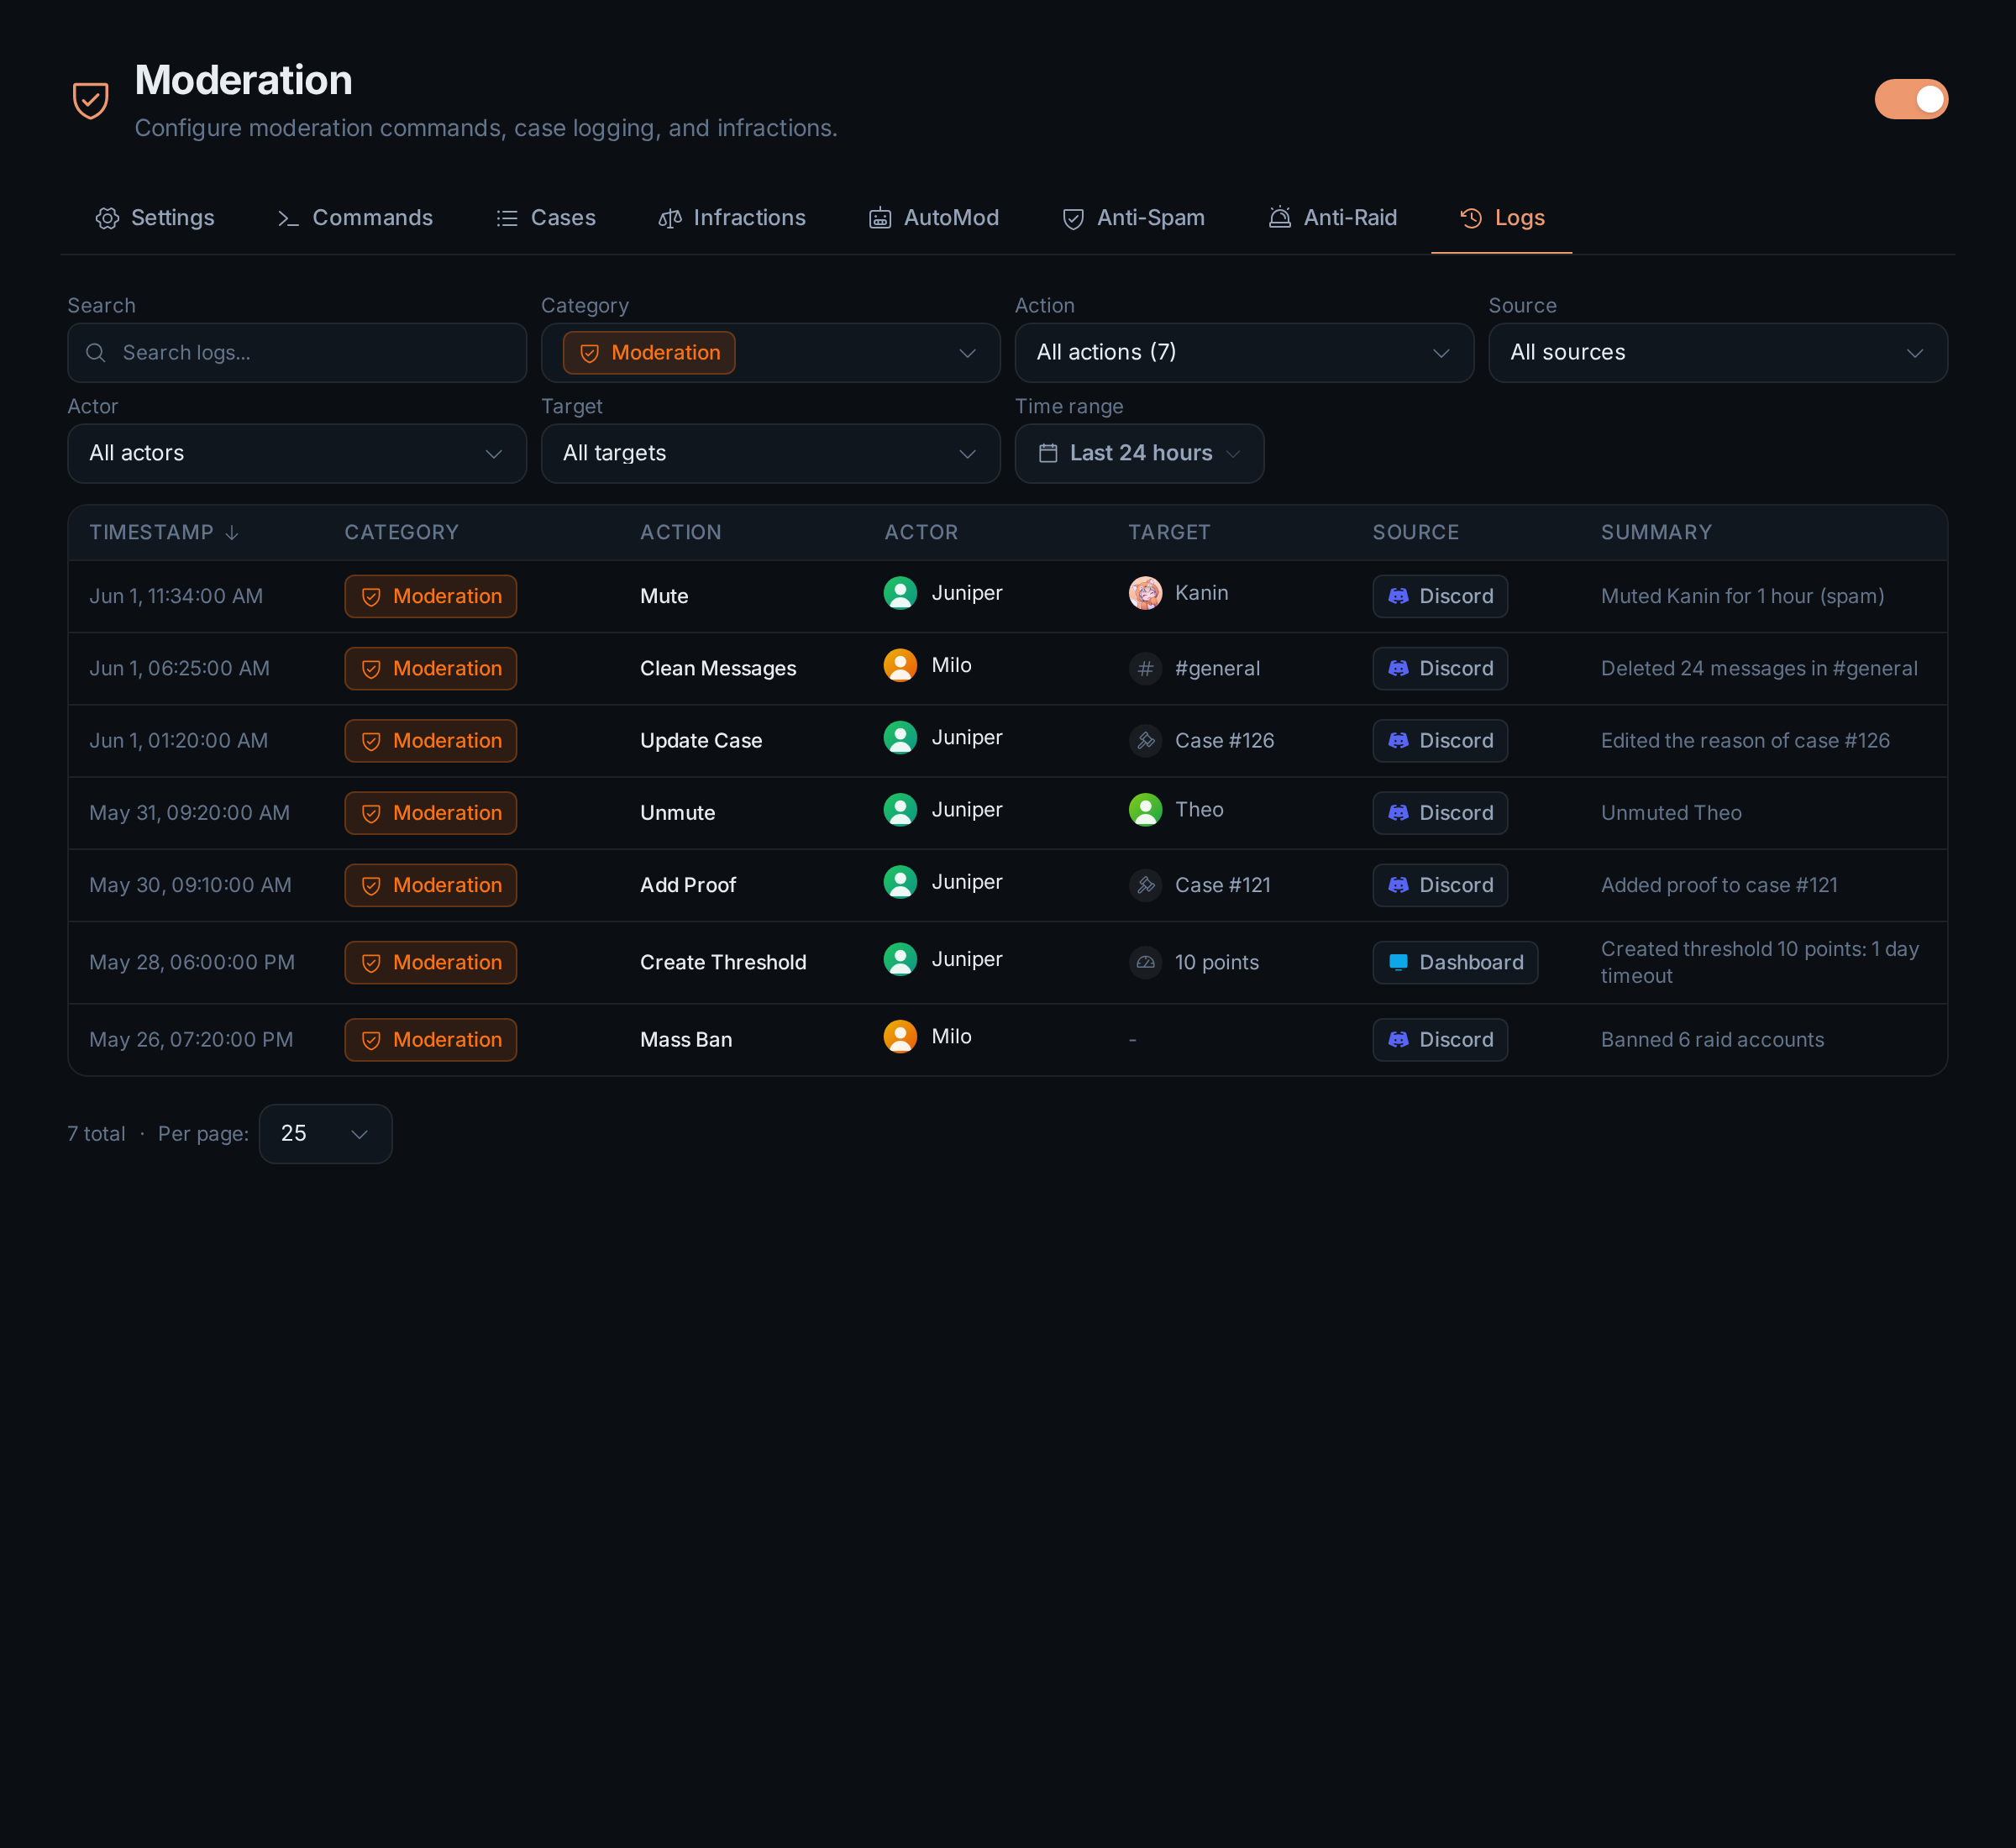
Task: Click the Discord badge in Mute row
Action: pos(1440,597)
